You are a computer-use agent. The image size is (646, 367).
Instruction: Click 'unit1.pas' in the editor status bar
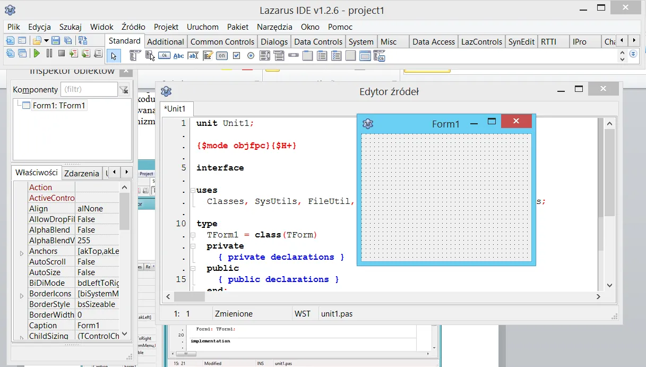tap(337, 314)
